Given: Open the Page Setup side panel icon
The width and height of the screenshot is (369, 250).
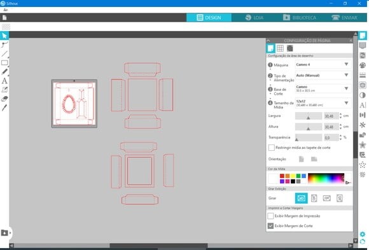Looking at the screenshot, I should point(363,36).
